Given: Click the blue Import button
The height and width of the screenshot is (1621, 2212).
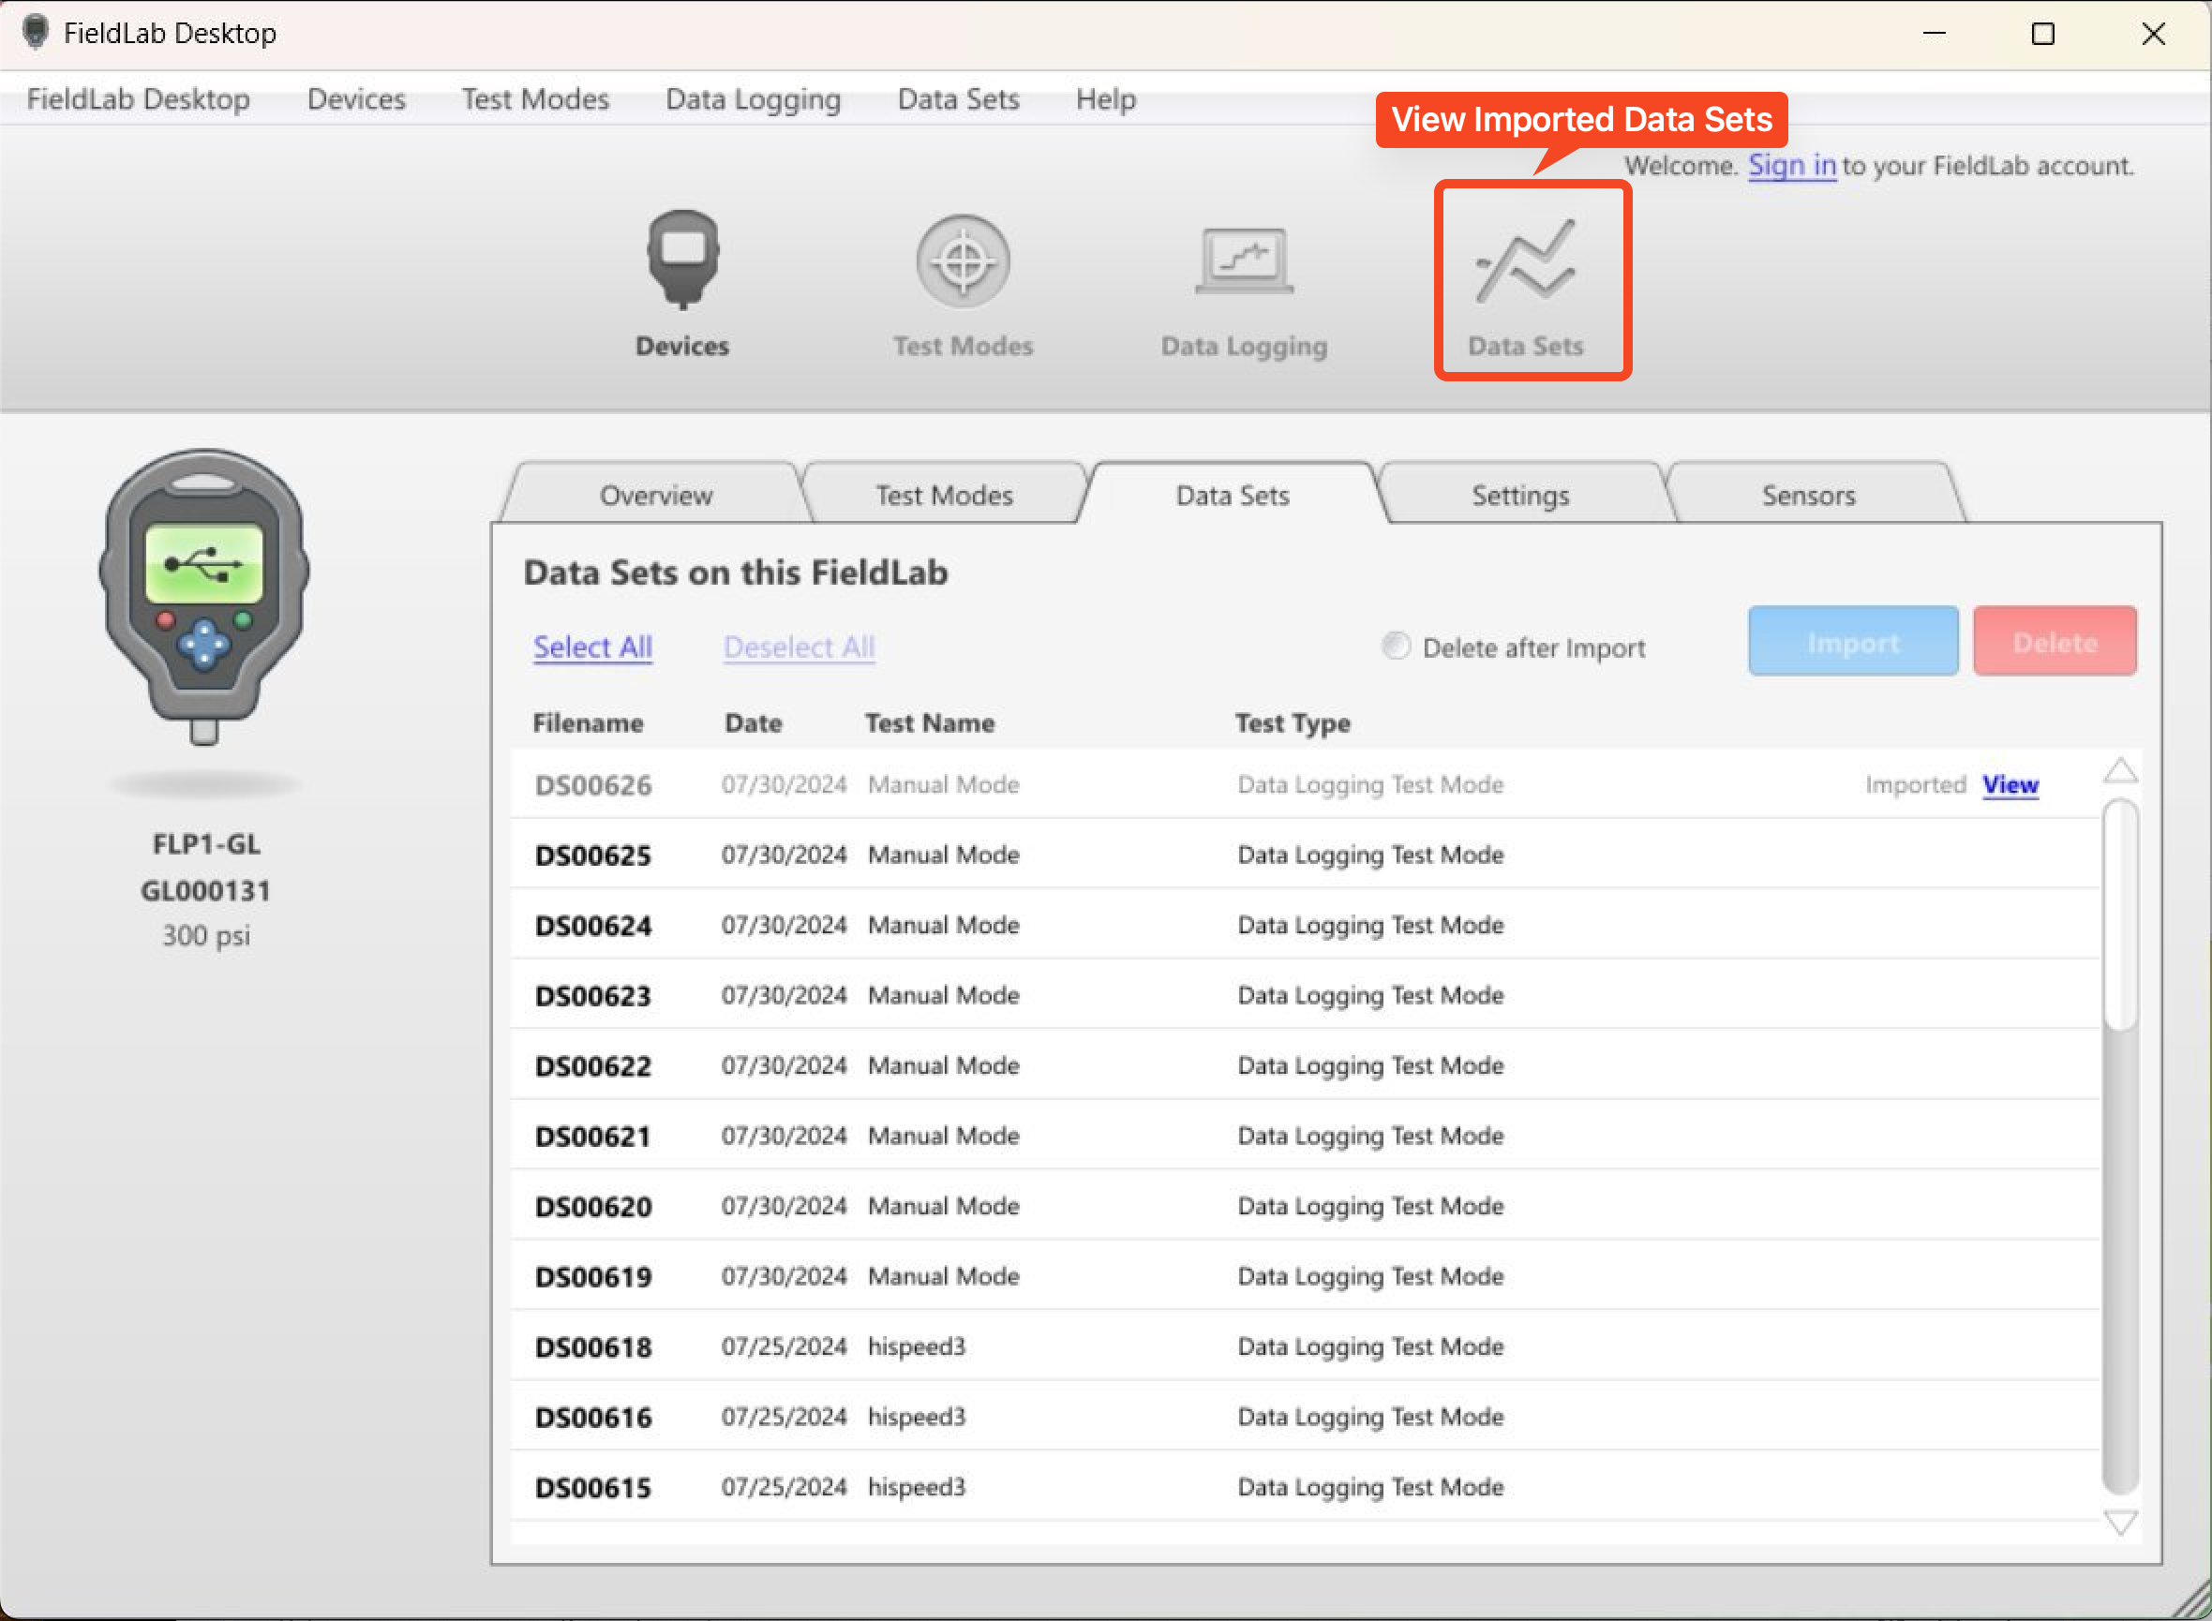Looking at the screenshot, I should point(1853,642).
